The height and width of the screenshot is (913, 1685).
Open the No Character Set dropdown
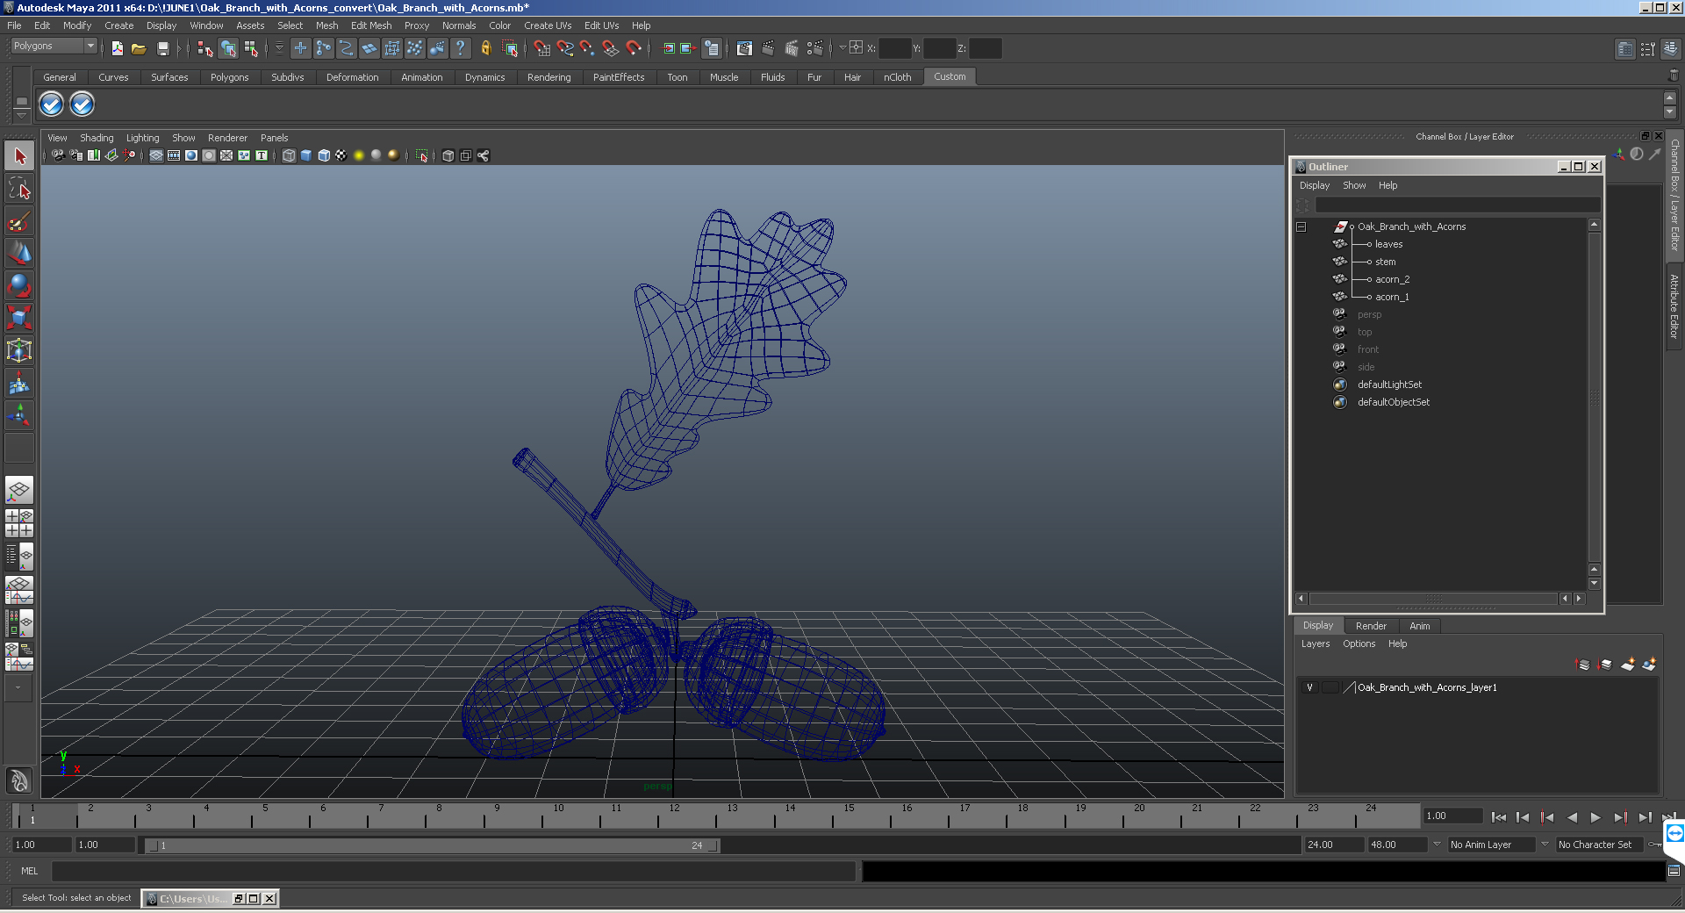(x=1600, y=845)
